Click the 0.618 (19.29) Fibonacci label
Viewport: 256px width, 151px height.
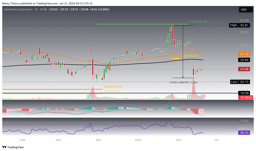(x=113, y=87)
